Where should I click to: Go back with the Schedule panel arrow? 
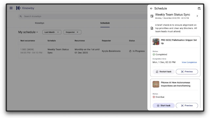(151, 9)
